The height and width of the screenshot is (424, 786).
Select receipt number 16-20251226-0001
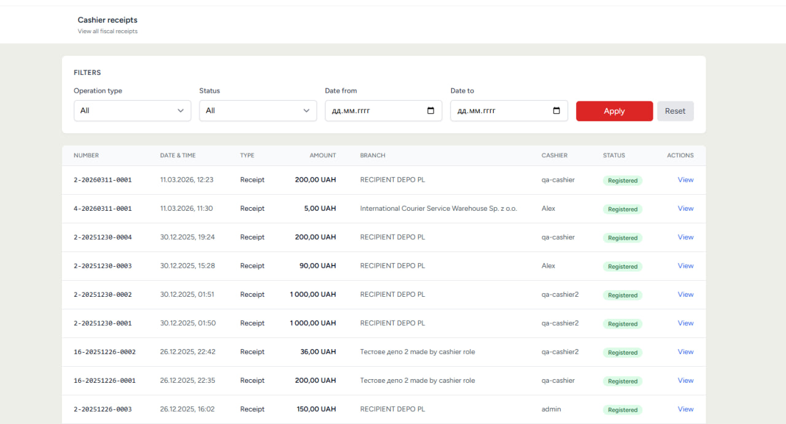coord(104,381)
